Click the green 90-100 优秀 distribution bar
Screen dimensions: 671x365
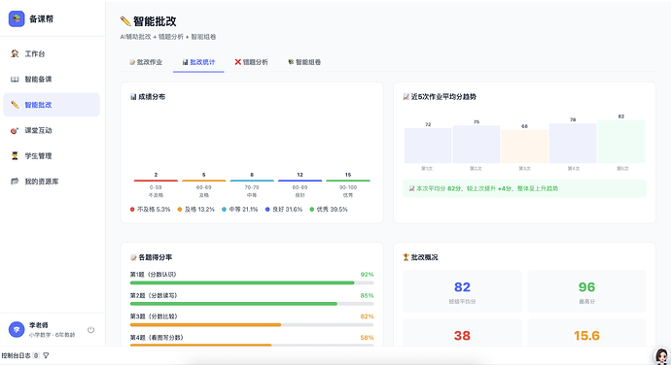click(348, 181)
